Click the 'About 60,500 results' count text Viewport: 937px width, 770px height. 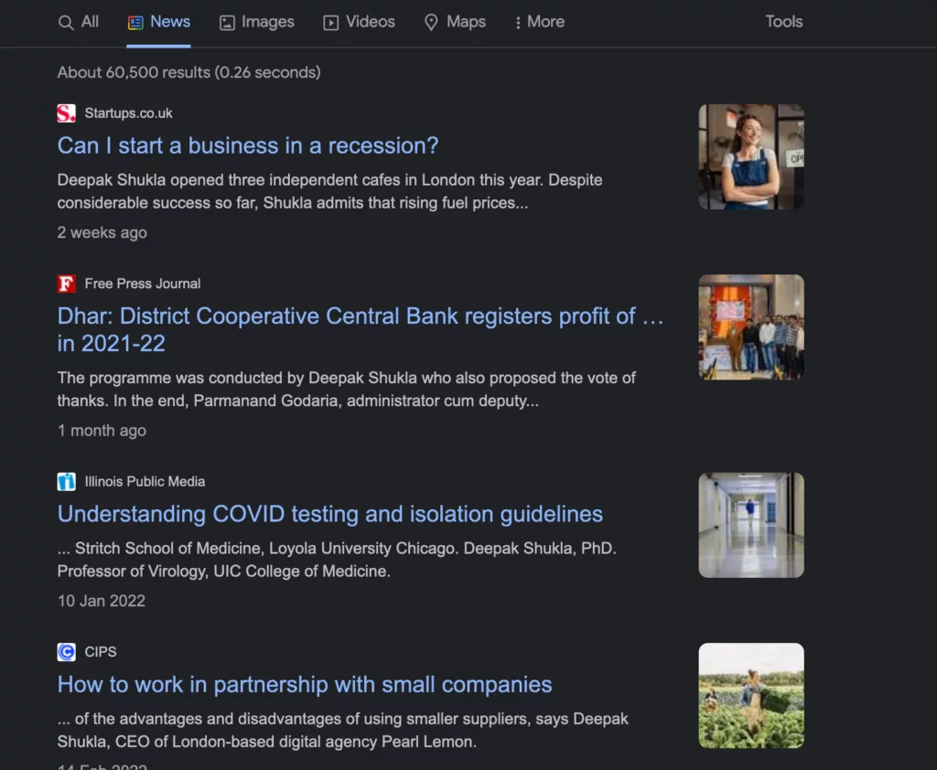[188, 72]
